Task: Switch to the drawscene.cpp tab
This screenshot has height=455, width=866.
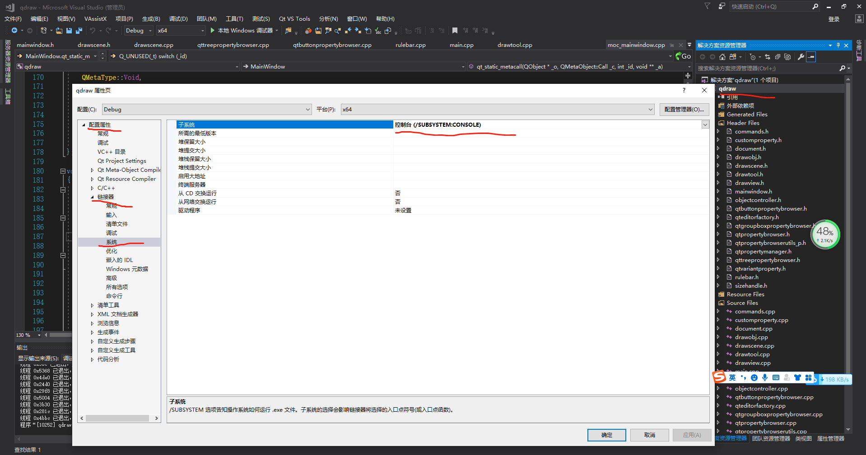Action: pyautogui.click(x=153, y=45)
